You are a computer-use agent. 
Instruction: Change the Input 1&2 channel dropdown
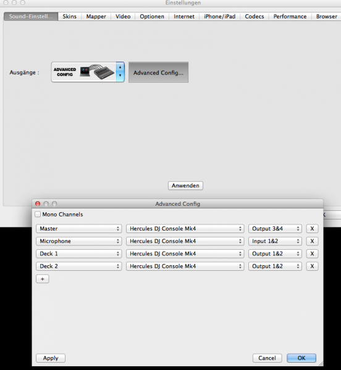point(275,241)
